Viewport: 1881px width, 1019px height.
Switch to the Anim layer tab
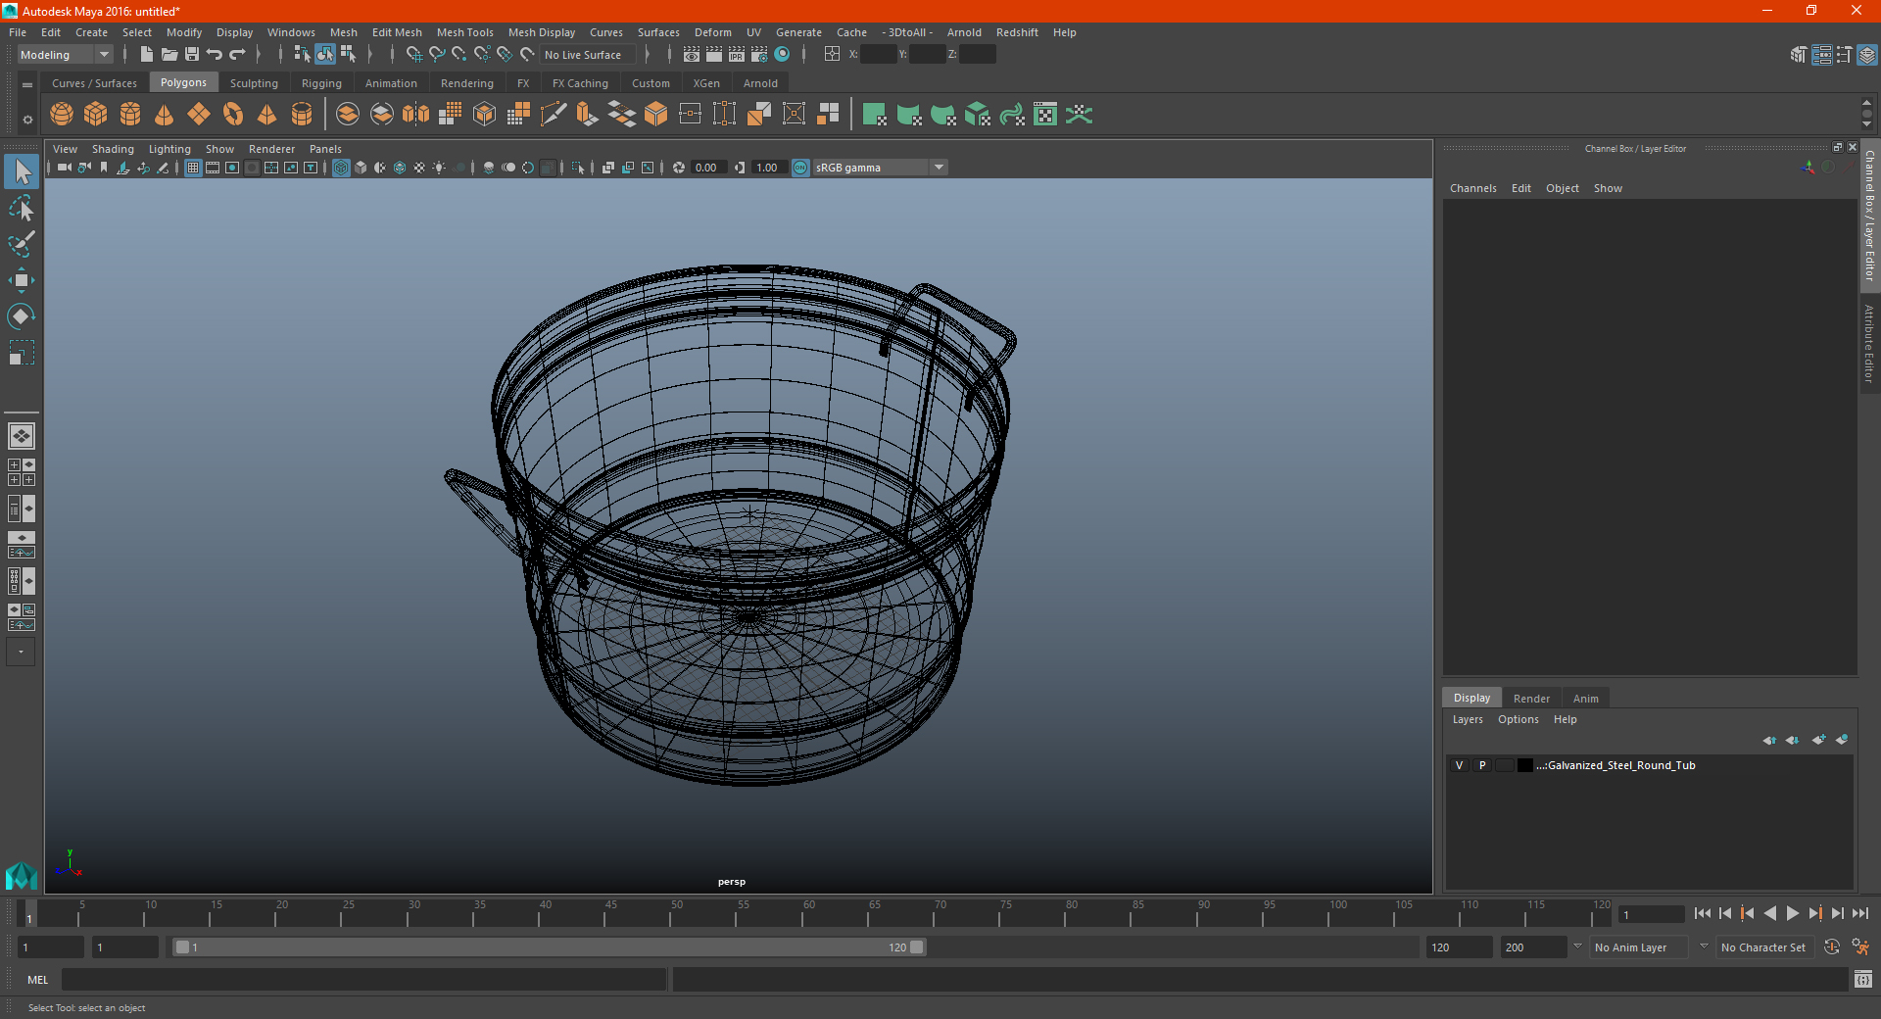pyautogui.click(x=1585, y=699)
